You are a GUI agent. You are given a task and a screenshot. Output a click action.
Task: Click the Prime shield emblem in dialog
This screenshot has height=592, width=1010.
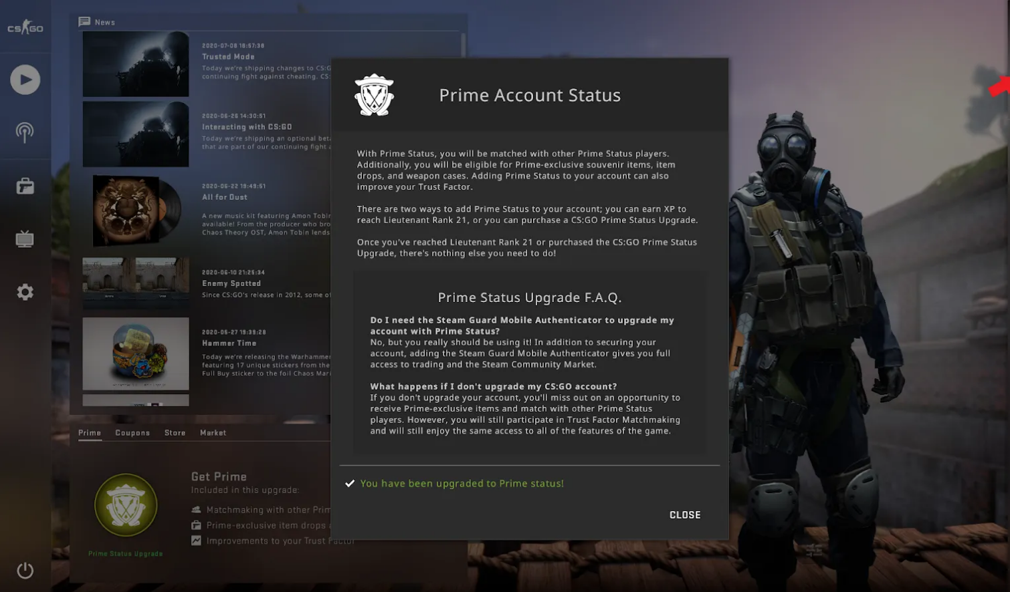(x=374, y=95)
